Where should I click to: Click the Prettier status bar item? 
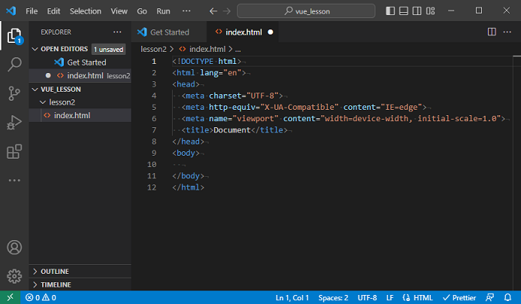[459, 297]
